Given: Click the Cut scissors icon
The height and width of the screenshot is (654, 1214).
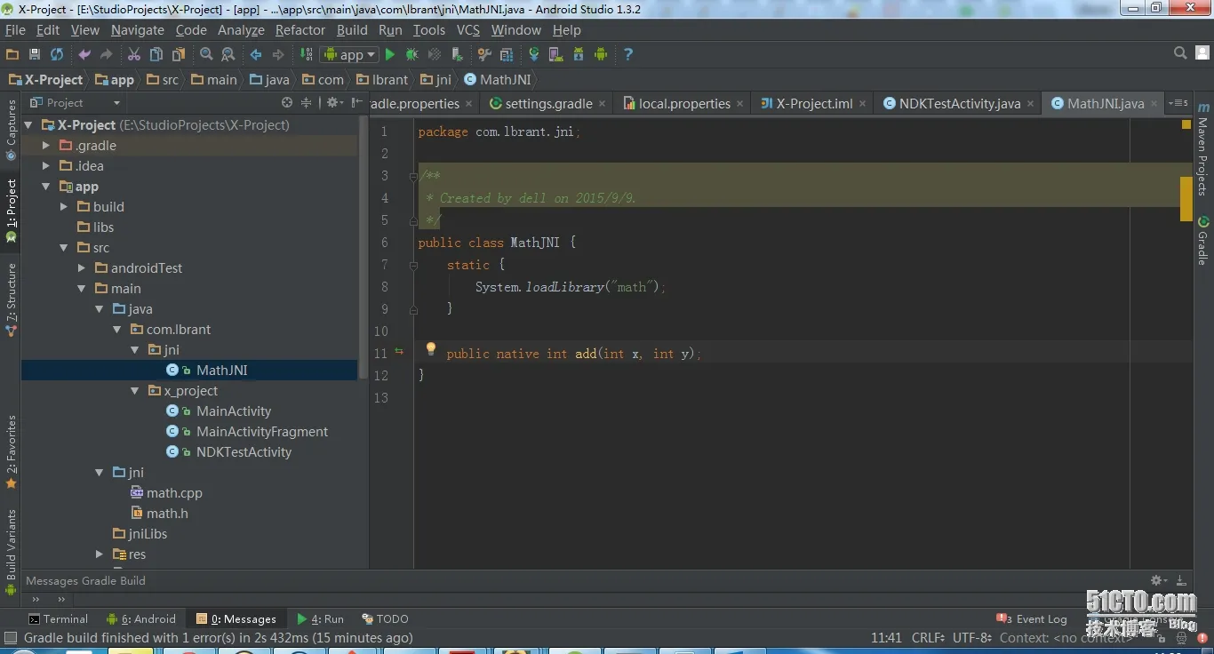Looking at the screenshot, I should pos(134,54).
